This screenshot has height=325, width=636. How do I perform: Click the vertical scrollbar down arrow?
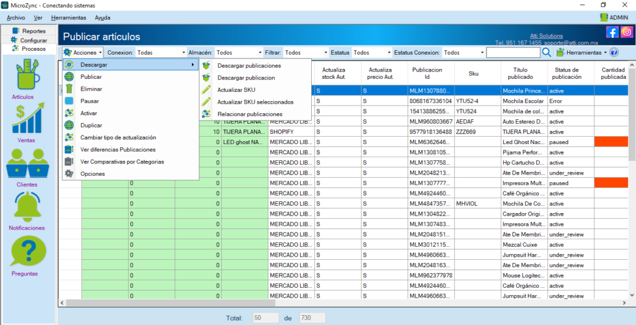(x=632, y=295)
